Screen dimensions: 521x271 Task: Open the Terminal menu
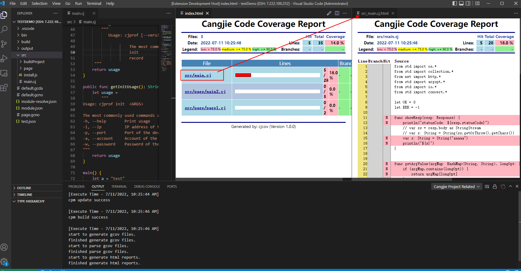point(94,4)
